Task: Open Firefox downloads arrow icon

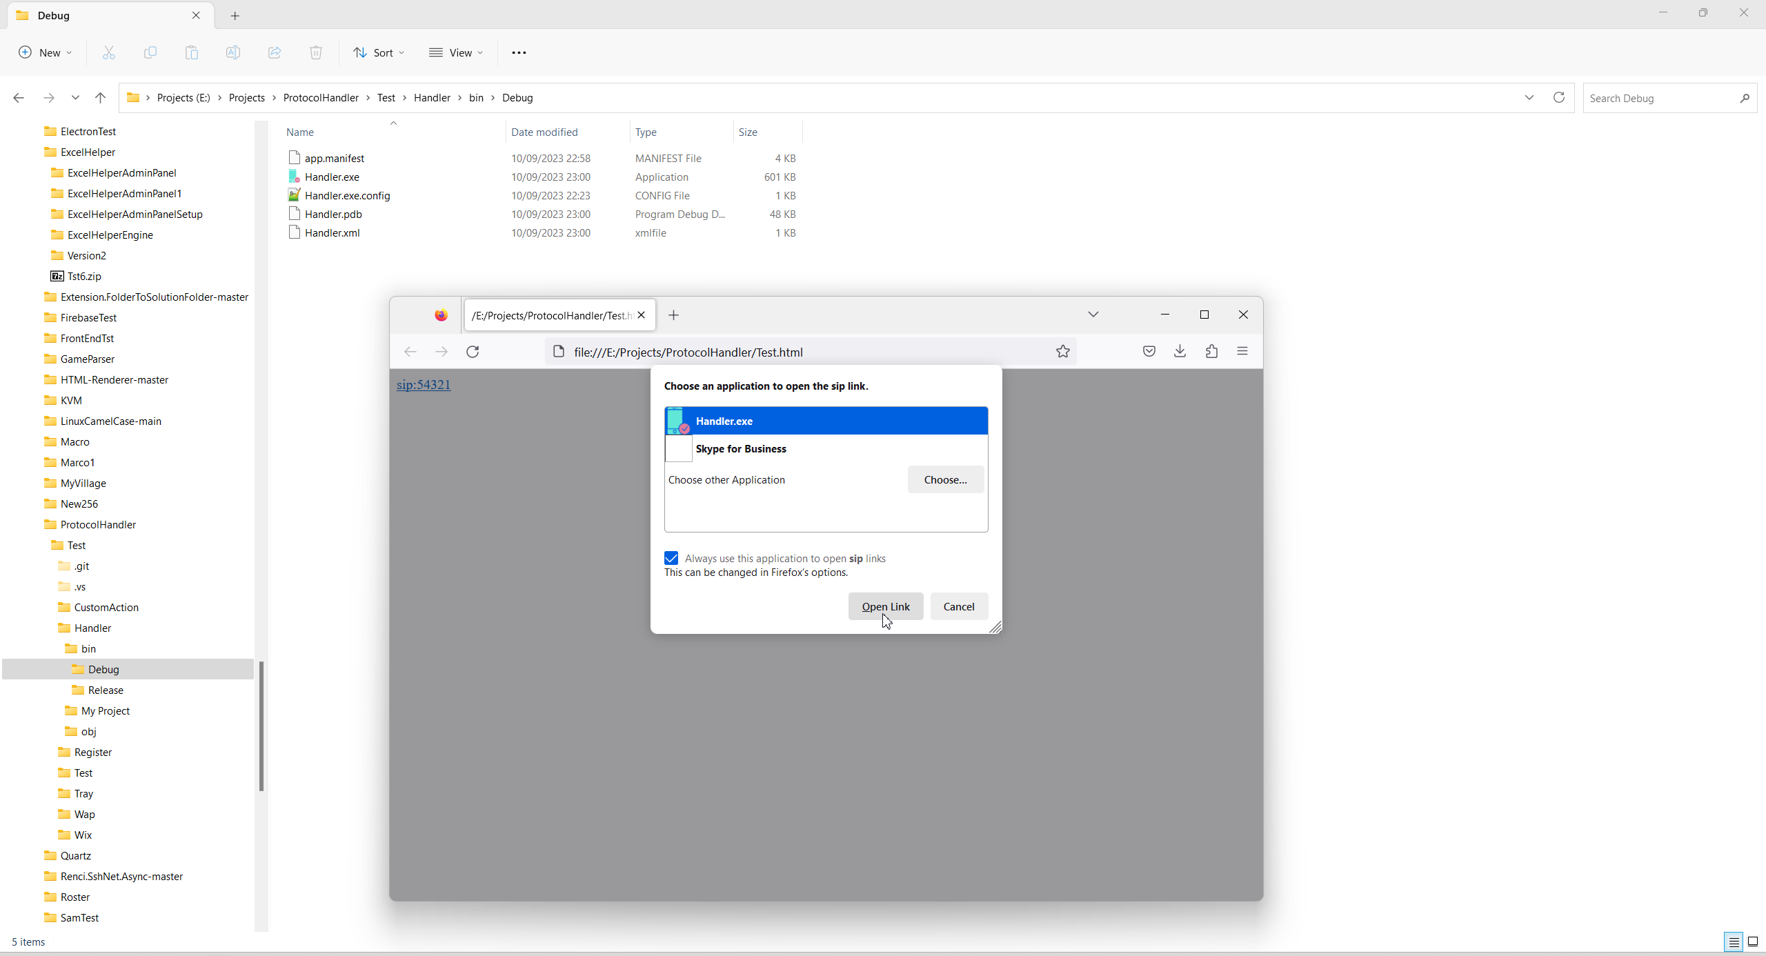Action: (1180, 351)
